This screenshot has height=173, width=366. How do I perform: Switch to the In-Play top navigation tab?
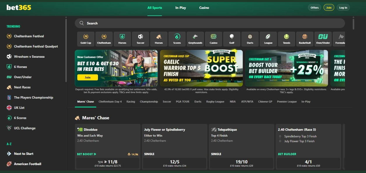click(x=181, y=8)
